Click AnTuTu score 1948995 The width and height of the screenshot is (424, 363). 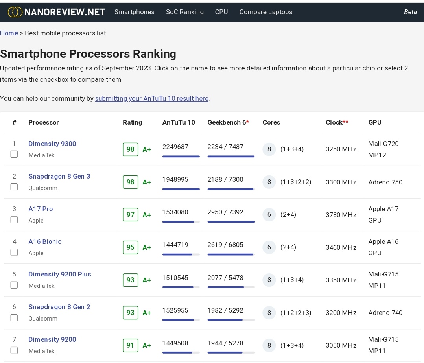[175, 179]
